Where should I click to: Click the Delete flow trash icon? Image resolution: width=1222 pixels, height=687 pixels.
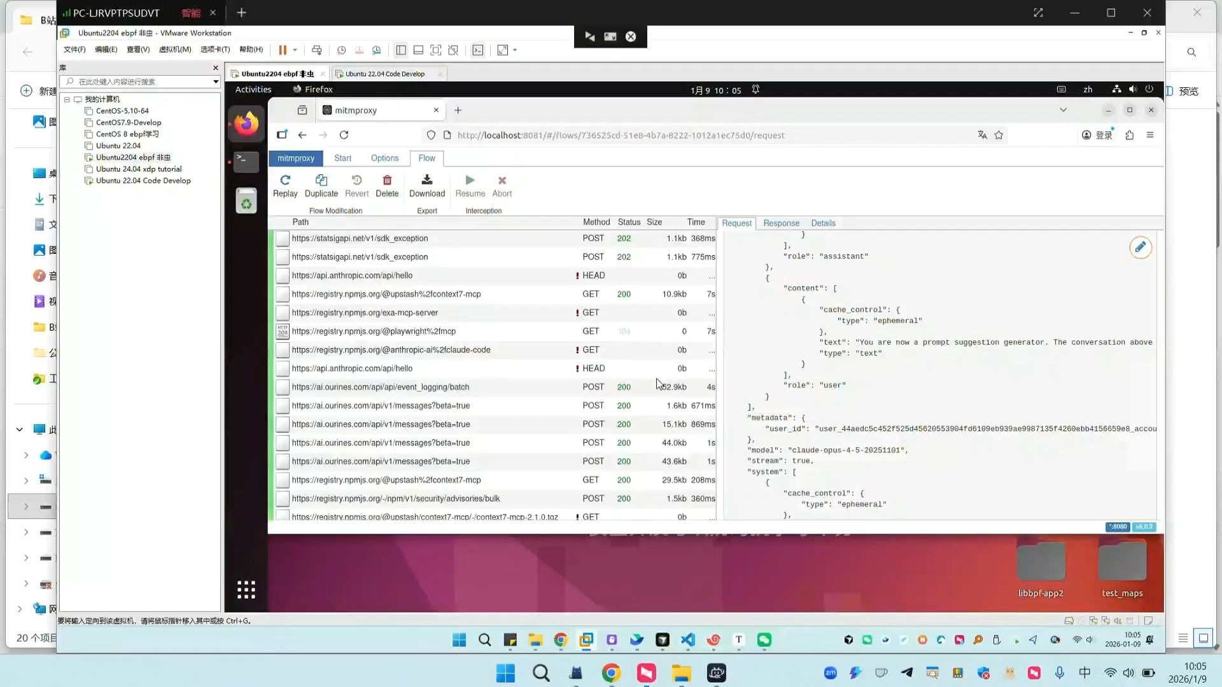(387, 181)
